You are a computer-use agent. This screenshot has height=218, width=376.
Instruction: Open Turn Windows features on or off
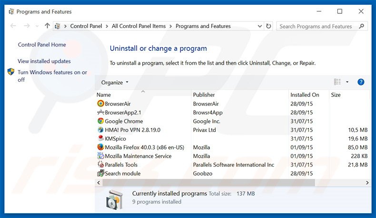[x=52, y=76]
